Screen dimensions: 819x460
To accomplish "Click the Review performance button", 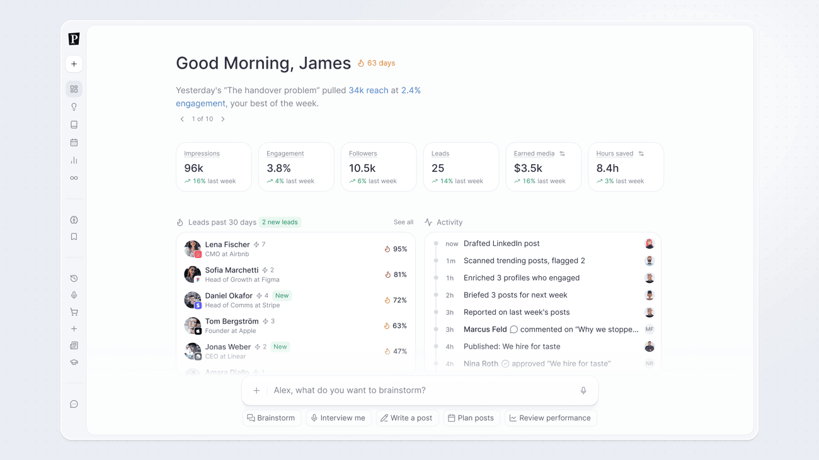I will (551, 418).
